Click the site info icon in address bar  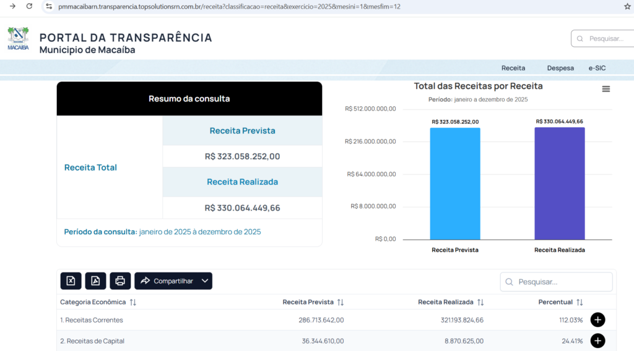tap(50, 6)
